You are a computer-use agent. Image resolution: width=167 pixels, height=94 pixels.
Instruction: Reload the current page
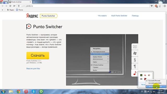10,6
